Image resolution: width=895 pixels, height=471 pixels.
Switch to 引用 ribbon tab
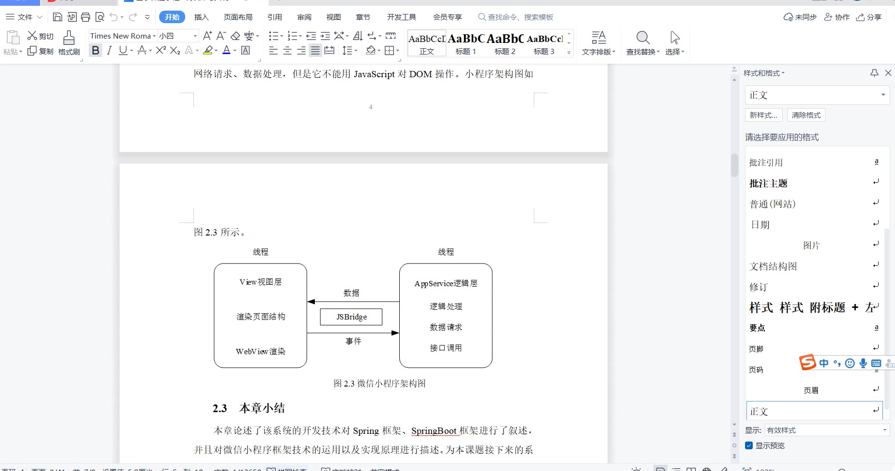click(x=274, y=17)
